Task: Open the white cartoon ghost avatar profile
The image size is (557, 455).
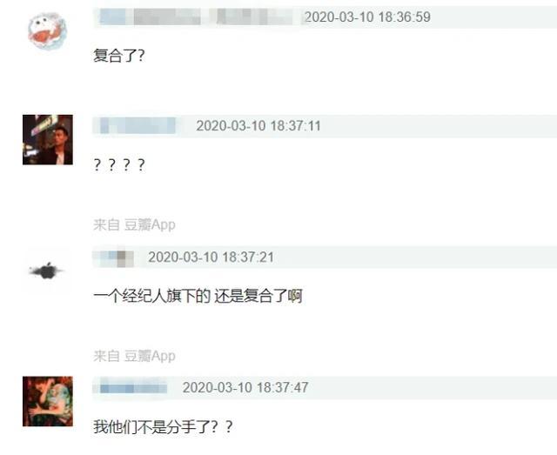Action: [x=47, y=31]
